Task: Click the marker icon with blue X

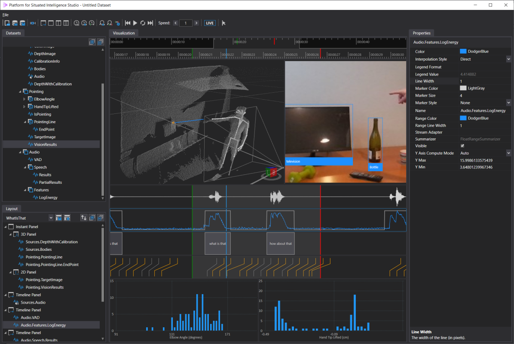Action: (117, 23)
